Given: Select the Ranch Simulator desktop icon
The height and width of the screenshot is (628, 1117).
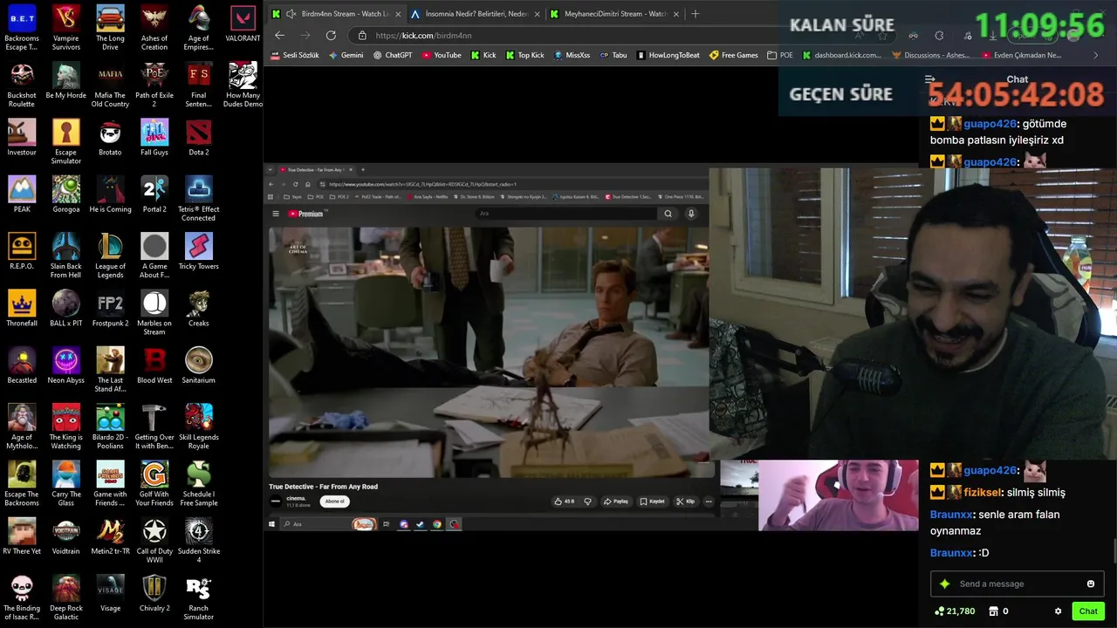Looking at the screenshot, I should click(198, 597).
